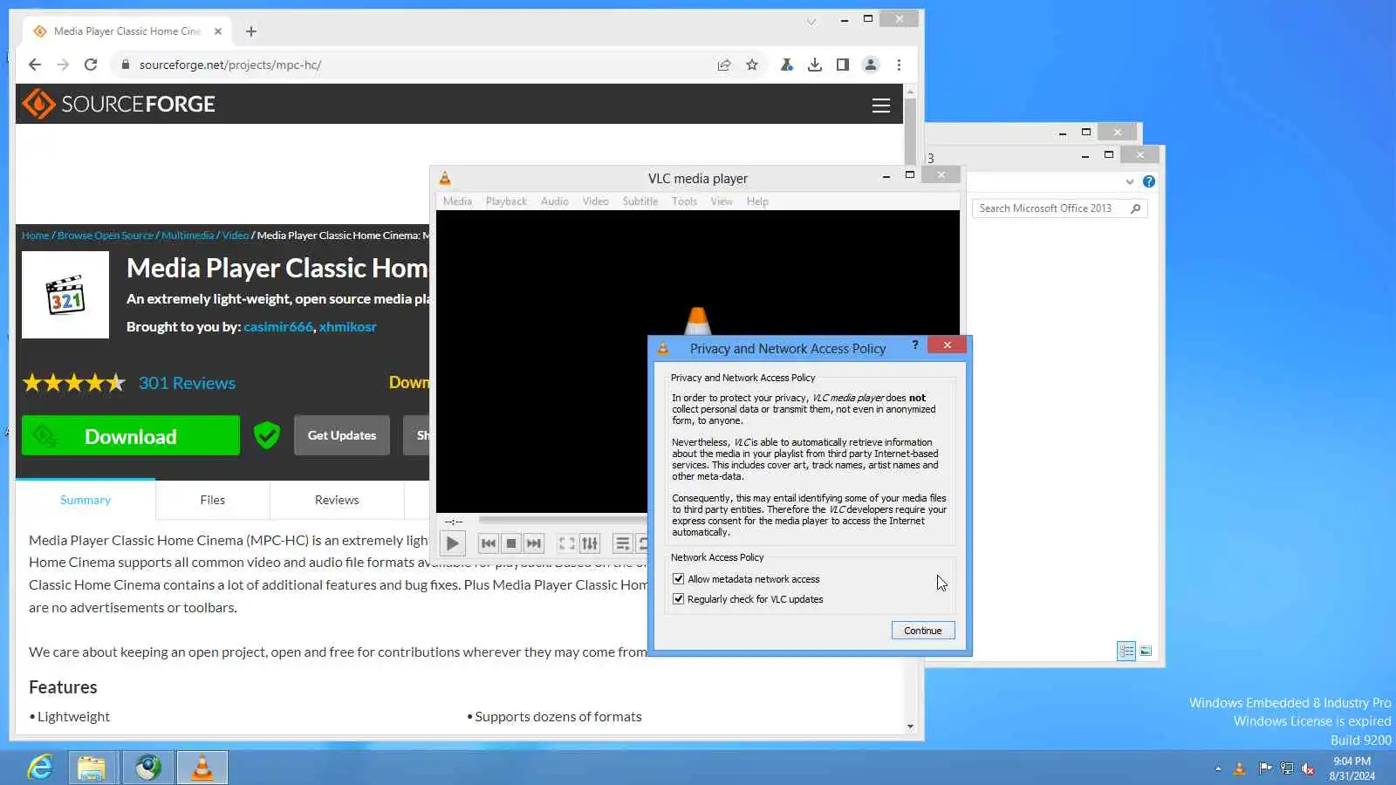This screenshot has width=1396, height=785.
Task: Uncheck Allow metadata network access
Action: click(x=678, y=579)
